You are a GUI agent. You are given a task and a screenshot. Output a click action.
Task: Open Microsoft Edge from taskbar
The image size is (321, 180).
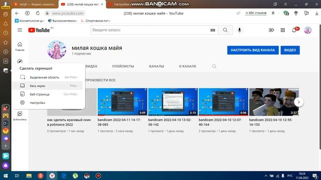[x=64, y=176]
